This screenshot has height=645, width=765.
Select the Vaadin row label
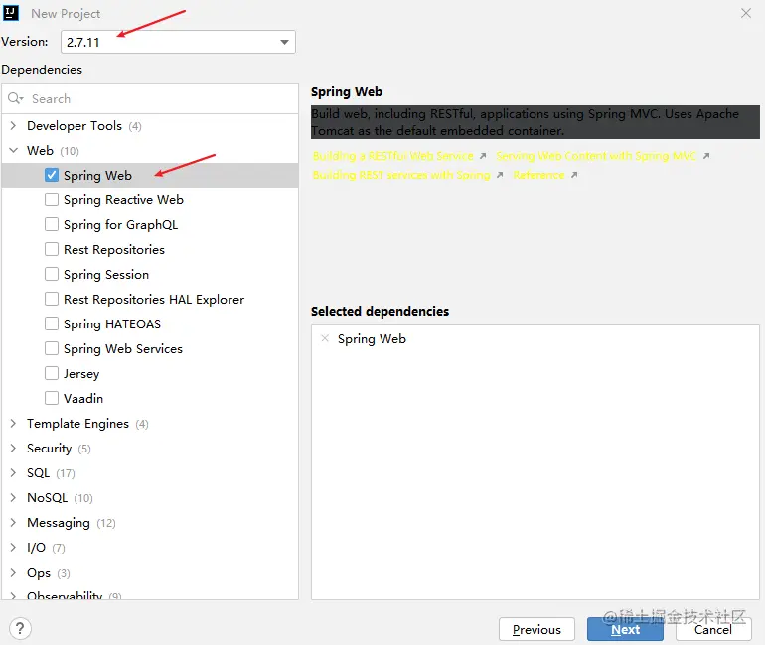point(82,399)
